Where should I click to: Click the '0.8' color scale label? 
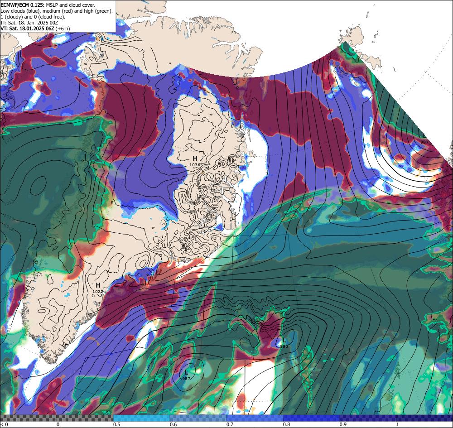(x=287, y=424)
